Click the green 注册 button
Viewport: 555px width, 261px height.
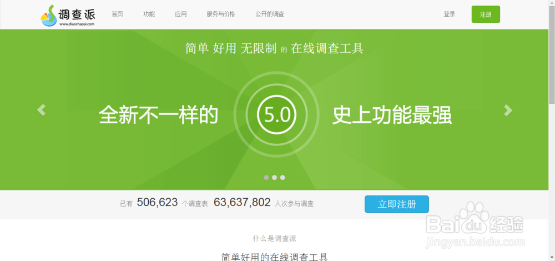[486, 14]
